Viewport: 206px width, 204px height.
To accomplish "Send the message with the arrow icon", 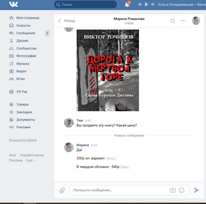I will (x=196, y=190).
